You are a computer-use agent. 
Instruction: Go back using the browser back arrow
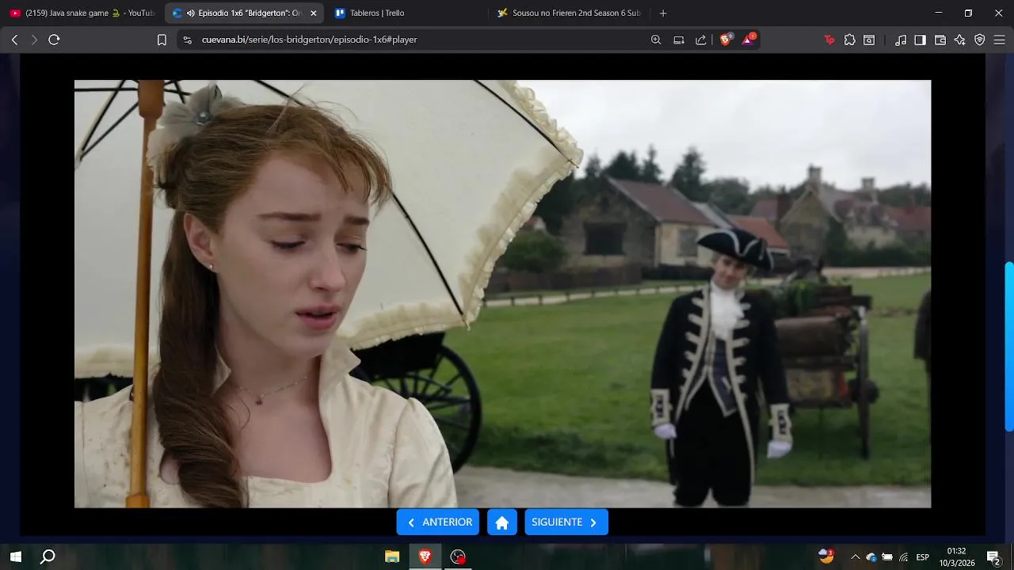[14, 40]
